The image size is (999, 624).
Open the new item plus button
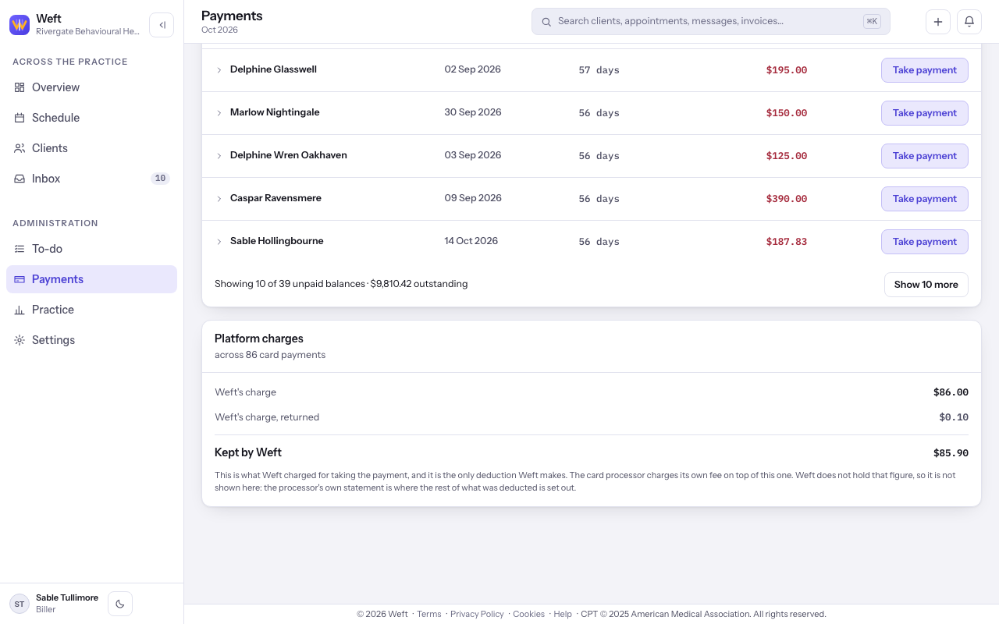click(x=938, y=22)
